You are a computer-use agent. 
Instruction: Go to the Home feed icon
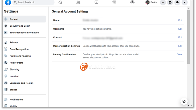coord(60,2)
